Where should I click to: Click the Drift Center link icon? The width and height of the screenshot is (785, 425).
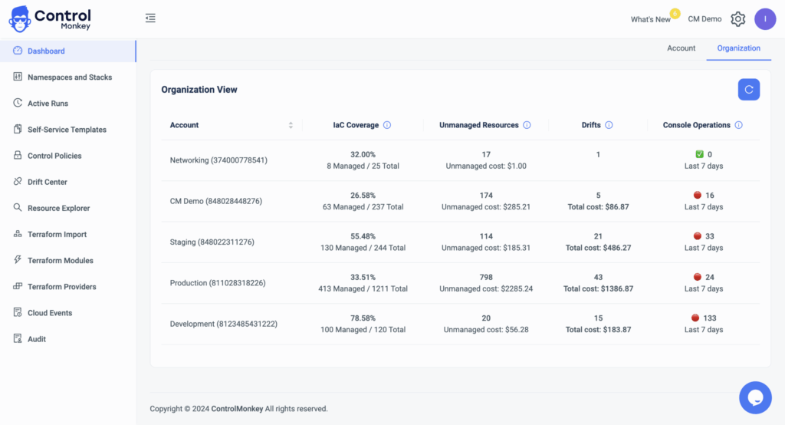(18, 181)
